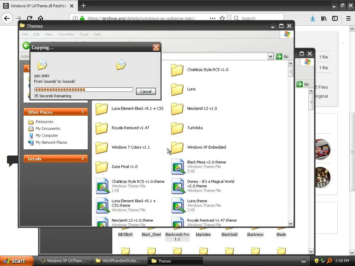Click scroll-down arrow in Themes window
Screen dimensions: 355x266
(x=291, y=224)
